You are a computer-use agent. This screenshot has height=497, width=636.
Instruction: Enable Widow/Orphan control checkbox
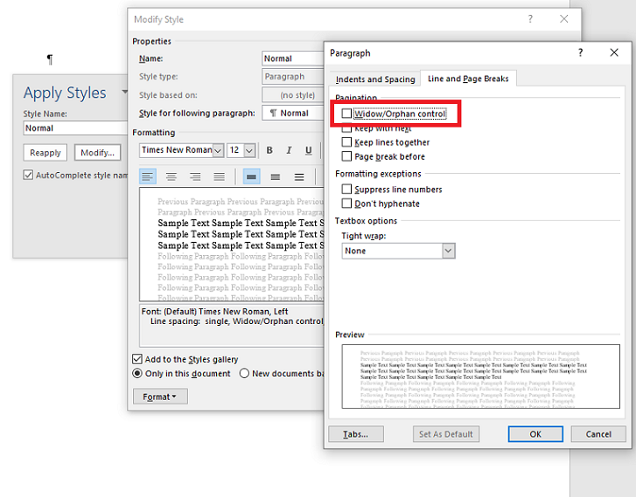pyautogui.click(x=346, y=114)
